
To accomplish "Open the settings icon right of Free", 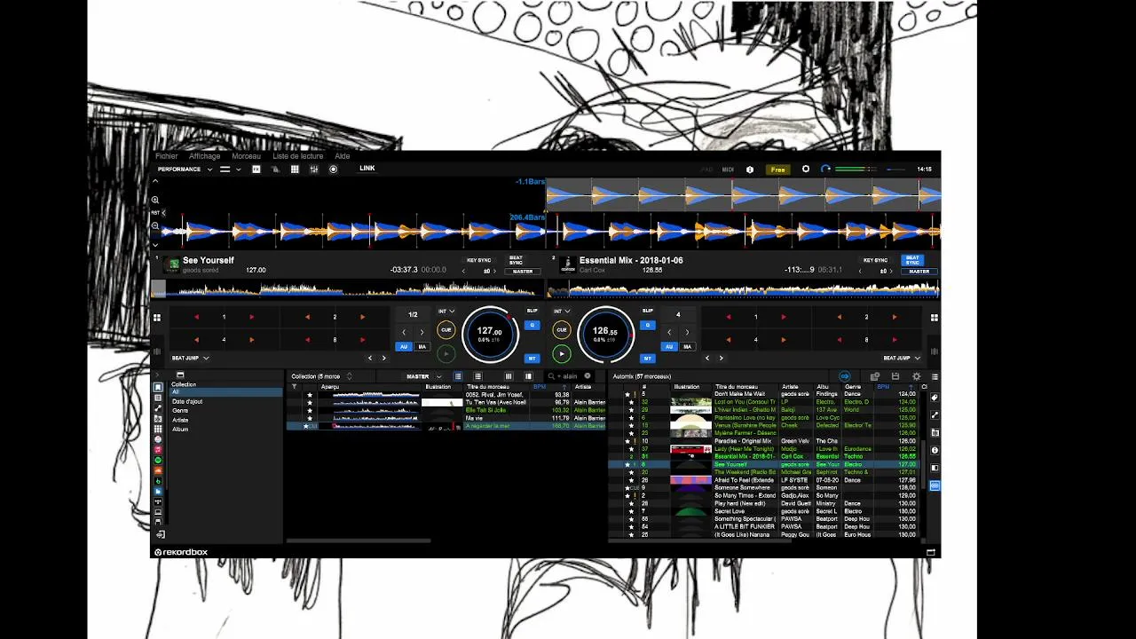I will coord(806,169).
